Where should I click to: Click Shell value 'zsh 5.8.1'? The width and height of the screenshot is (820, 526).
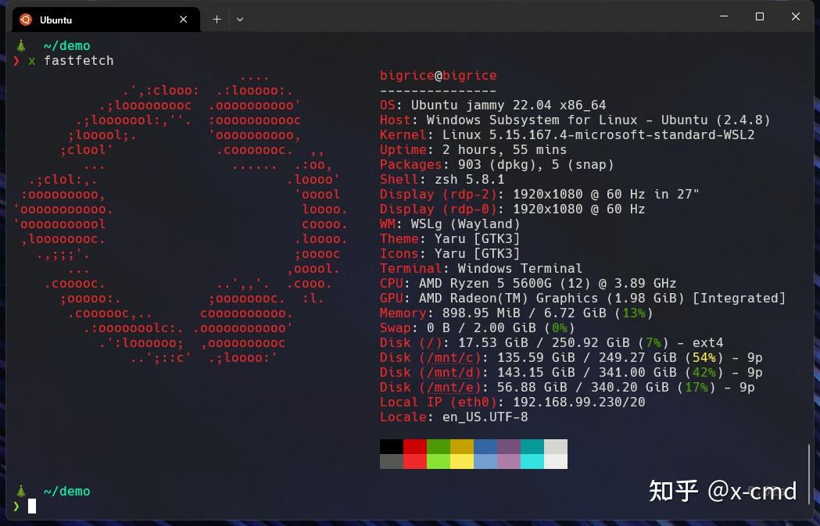[x=470, y=179]
